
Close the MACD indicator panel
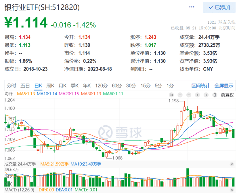pos(232,190)
